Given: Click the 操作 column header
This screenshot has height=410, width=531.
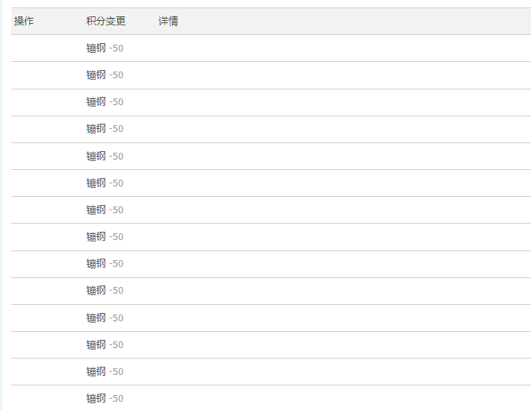Looking at the screenshot, I should coord(24,22).
